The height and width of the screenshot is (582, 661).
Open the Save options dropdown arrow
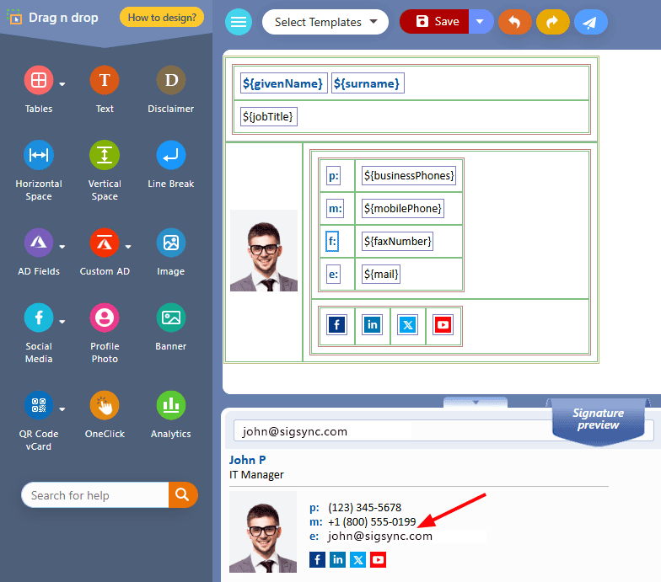(x=481, y=22)
